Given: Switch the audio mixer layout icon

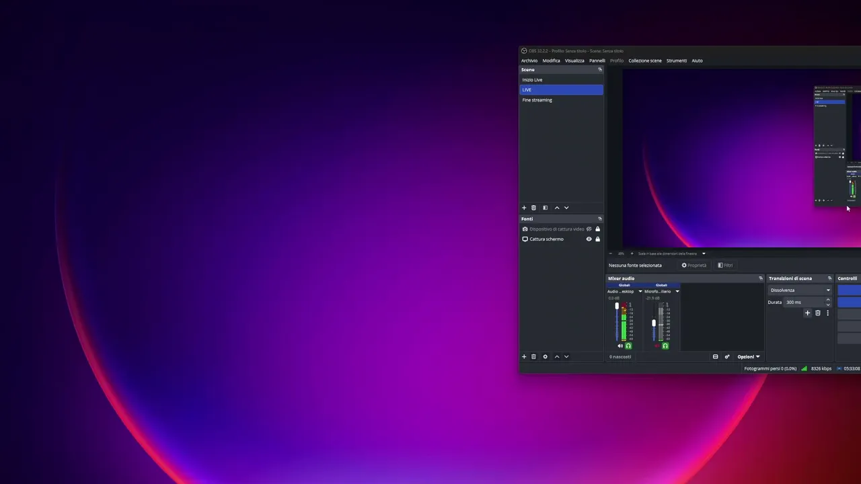Looking at the screenshot, I should pyautogui.click(x=715, y=357).
